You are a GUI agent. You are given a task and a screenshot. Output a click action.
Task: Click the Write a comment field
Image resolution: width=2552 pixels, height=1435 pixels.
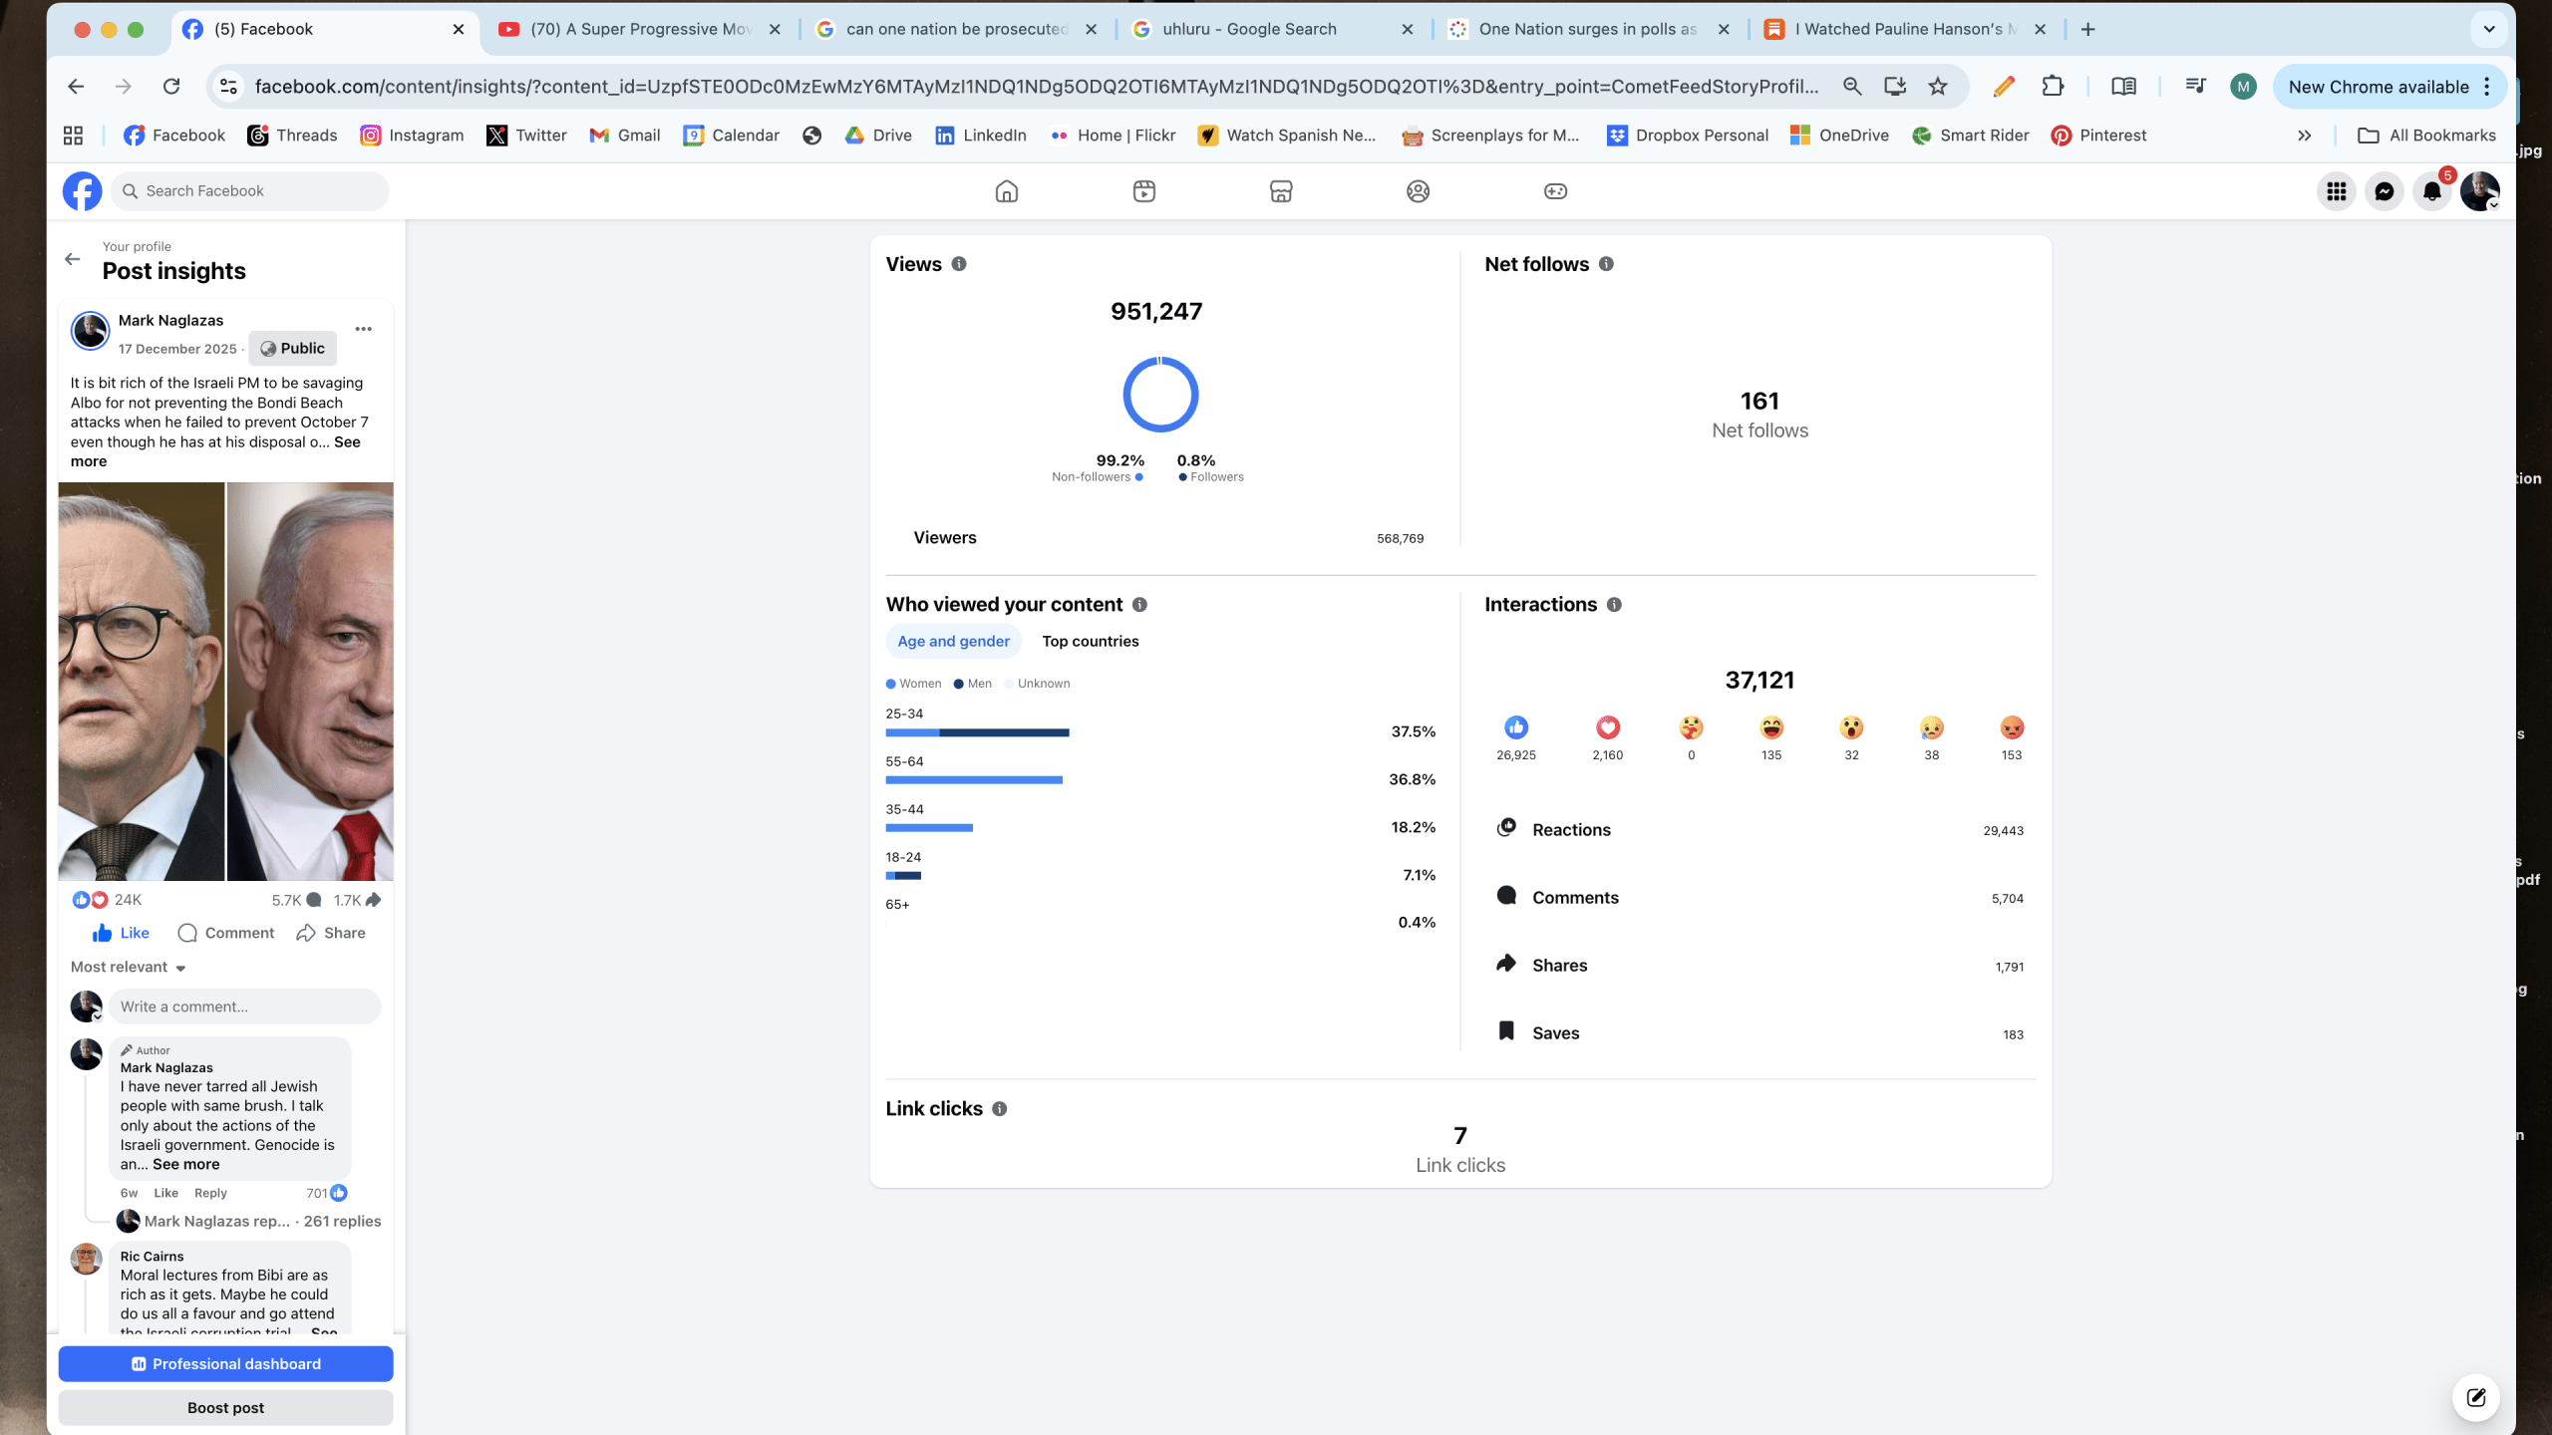[244, 1006]
